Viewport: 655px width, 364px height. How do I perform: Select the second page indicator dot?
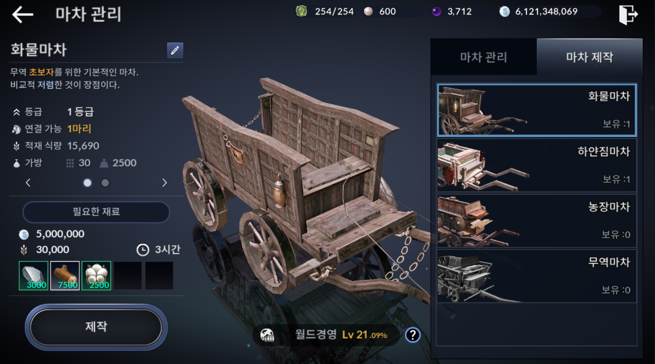click(x=105, y=183)
